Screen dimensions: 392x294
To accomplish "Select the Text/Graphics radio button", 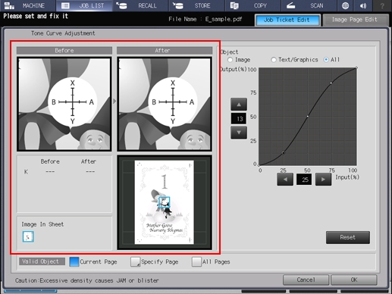I will pos(273,60).
